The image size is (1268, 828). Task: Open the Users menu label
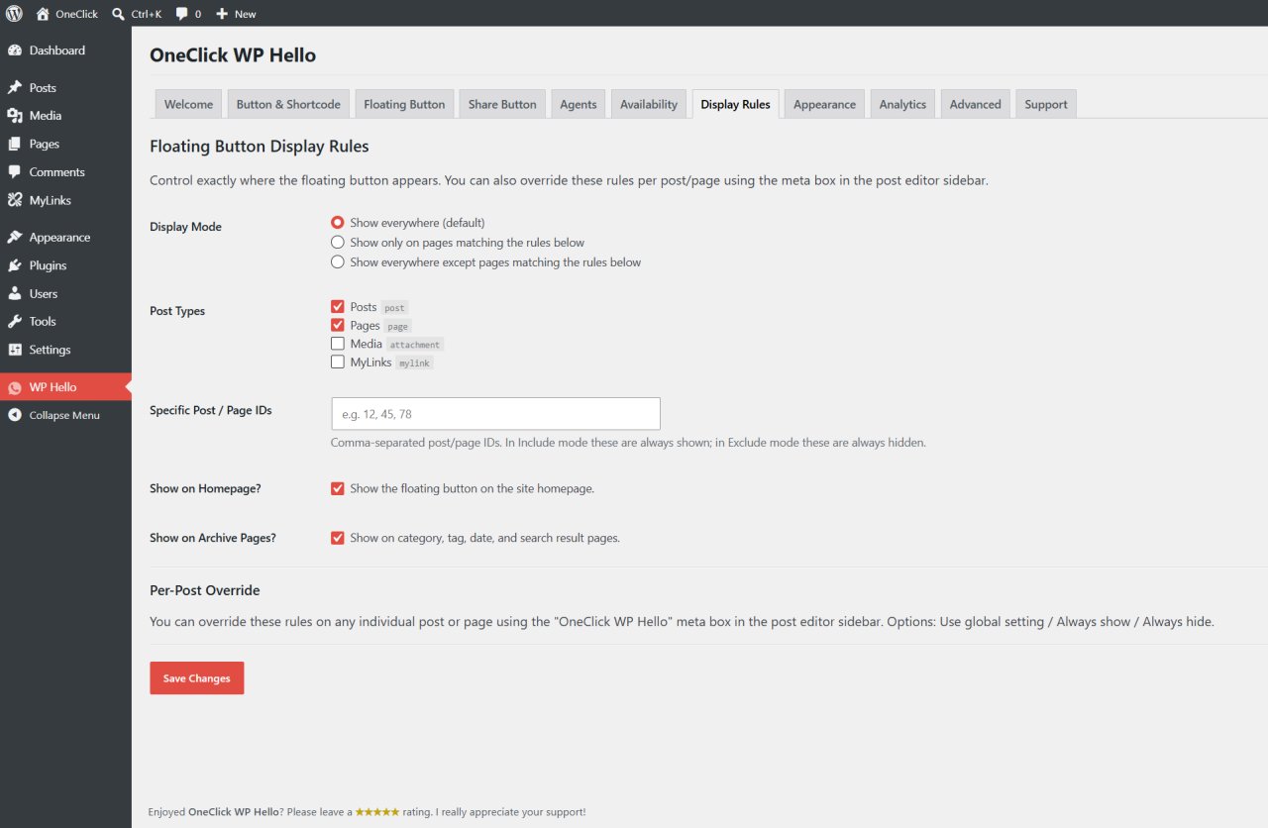coord(44,294)
